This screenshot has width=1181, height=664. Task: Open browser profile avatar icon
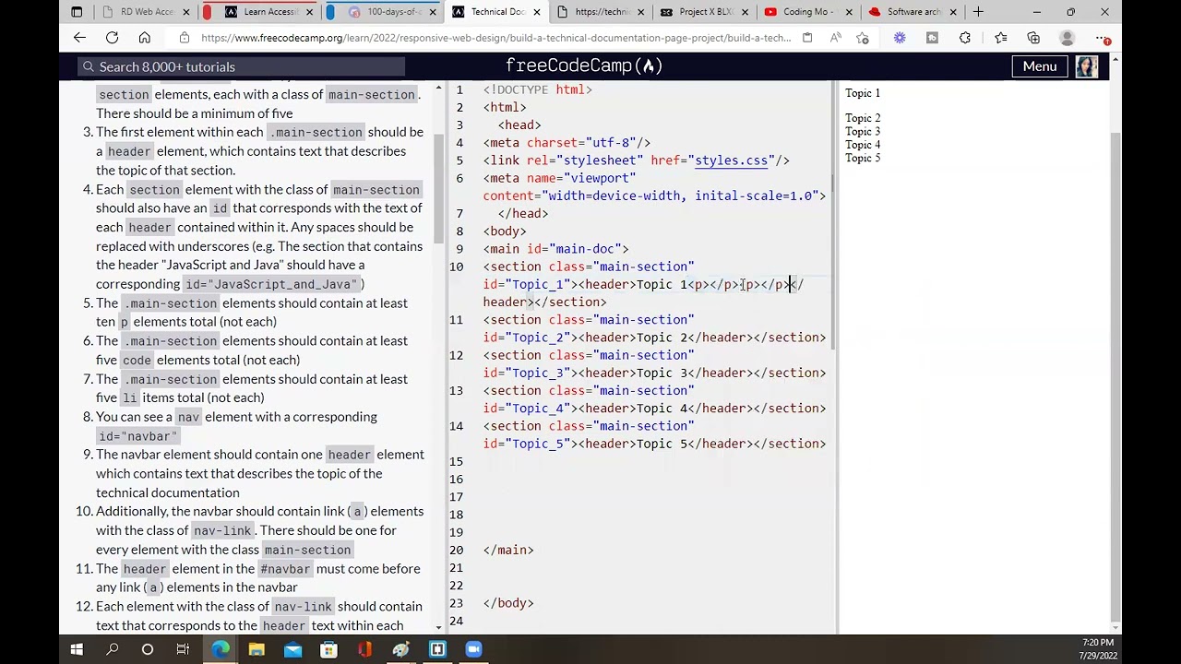pyautogui.click(x=1068, y=38)
